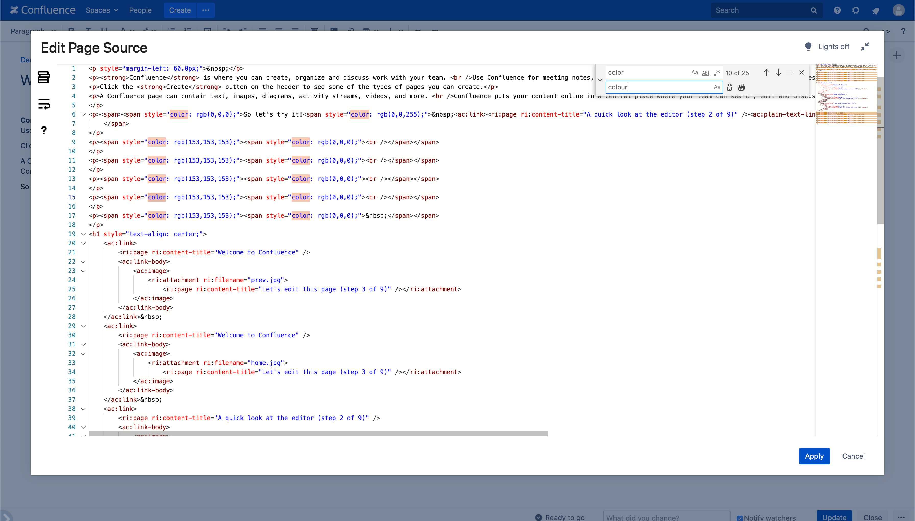Go to previous match arrow
This screenshot has width=915, height=521.
click(x=766, y=73)
